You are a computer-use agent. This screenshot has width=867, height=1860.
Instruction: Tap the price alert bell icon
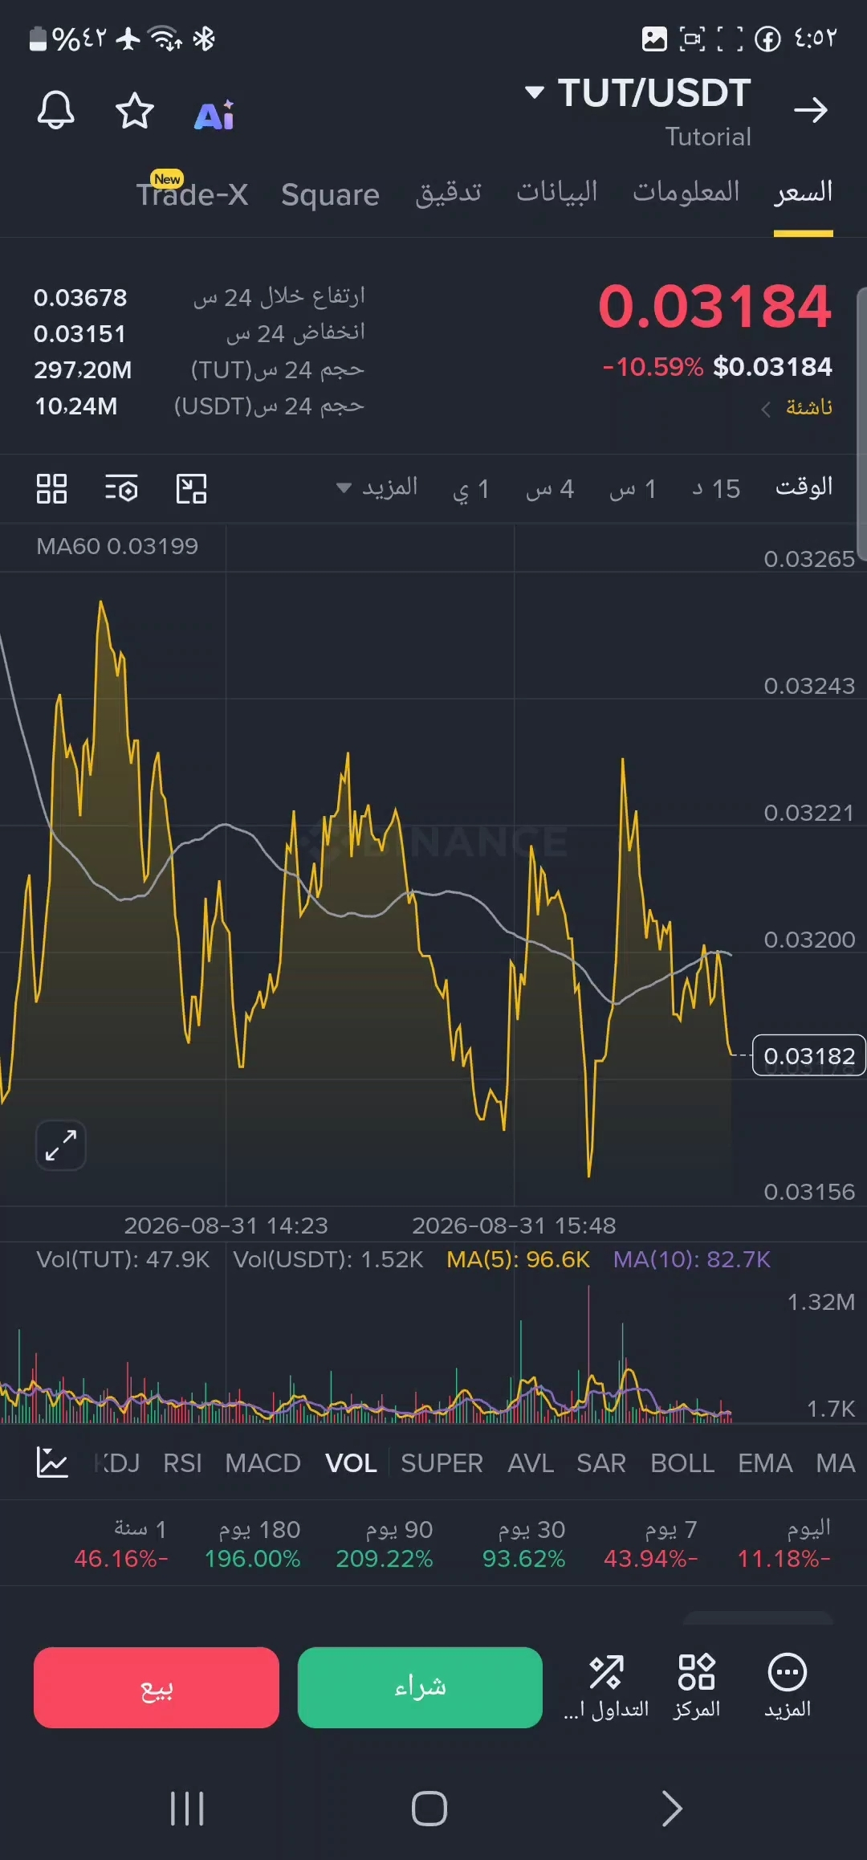pyautogui.click(x=55, y=110)
